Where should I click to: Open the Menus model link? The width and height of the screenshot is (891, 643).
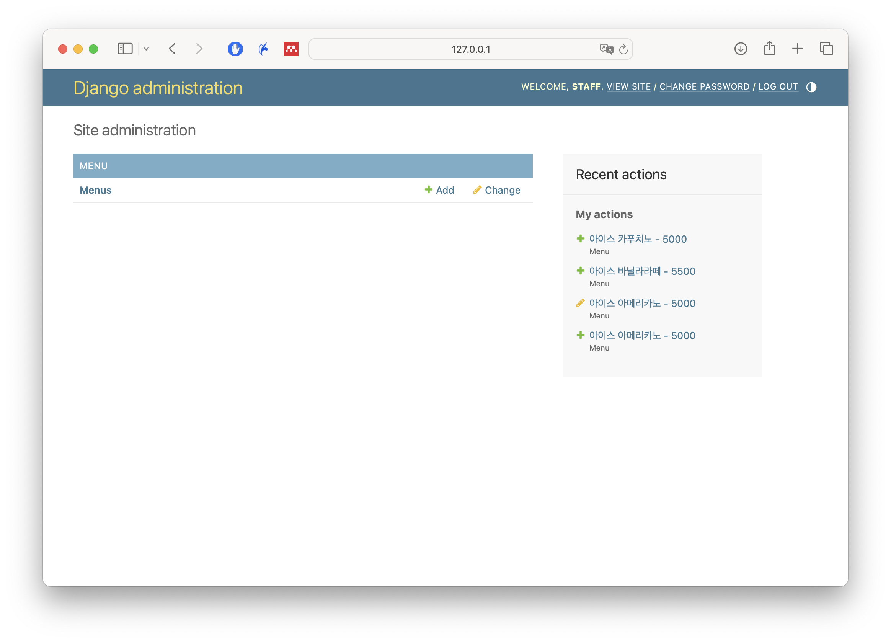(x=95, y=190)
